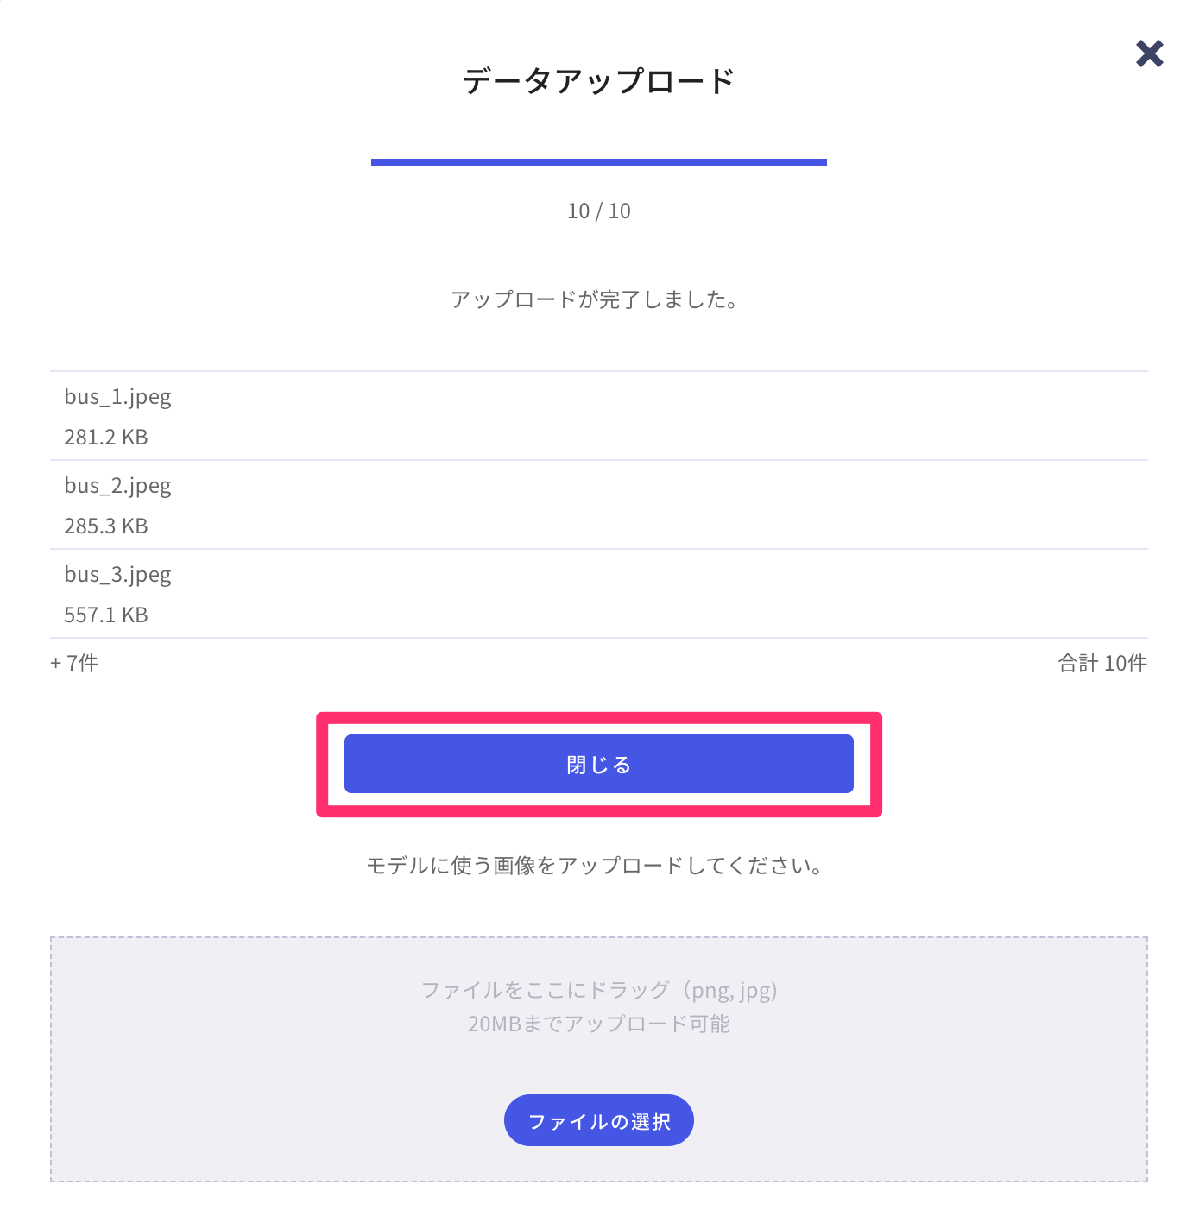
Task: Click the 281.2 KB size label
Action: [105, 438]
